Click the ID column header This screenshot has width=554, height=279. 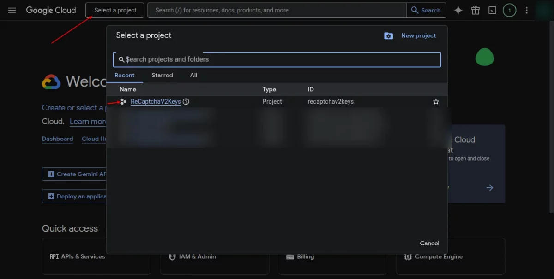(311, 89)
